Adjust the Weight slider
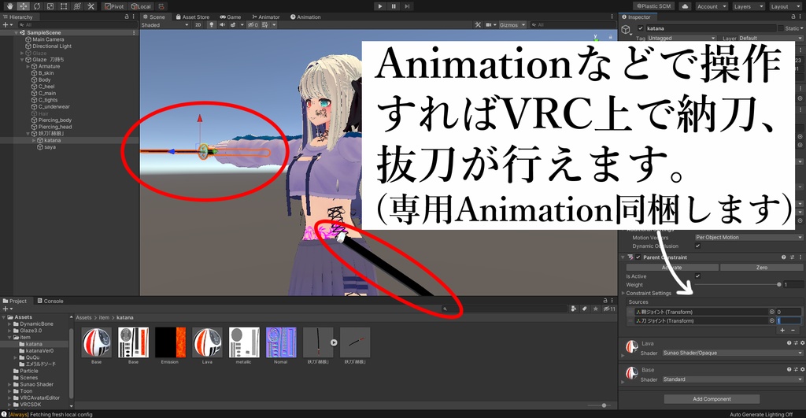806x418 pixels. pos(737,284)
